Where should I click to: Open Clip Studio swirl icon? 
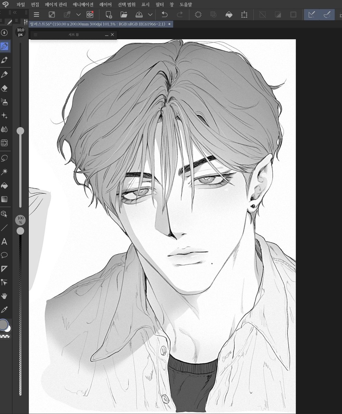click(x=90, y=14)
